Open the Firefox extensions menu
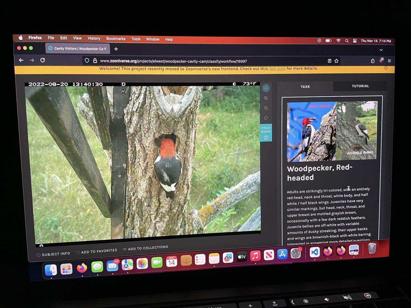 (372, 61)
